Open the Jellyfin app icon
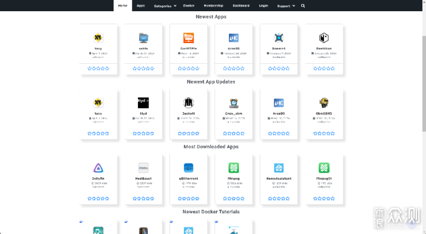 click(98, 168)
